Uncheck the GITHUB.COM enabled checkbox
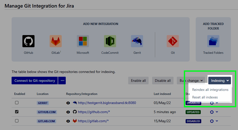This screenshot has height=130, width=238. 17,112
